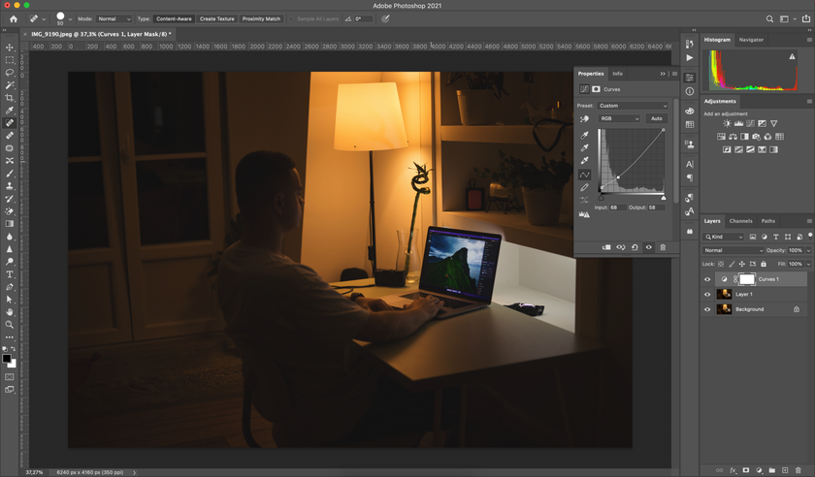The height and width of the screenshot is (477, 815).
Task: Toggle clip adjustment to layer below
Action: pos(606,247)
